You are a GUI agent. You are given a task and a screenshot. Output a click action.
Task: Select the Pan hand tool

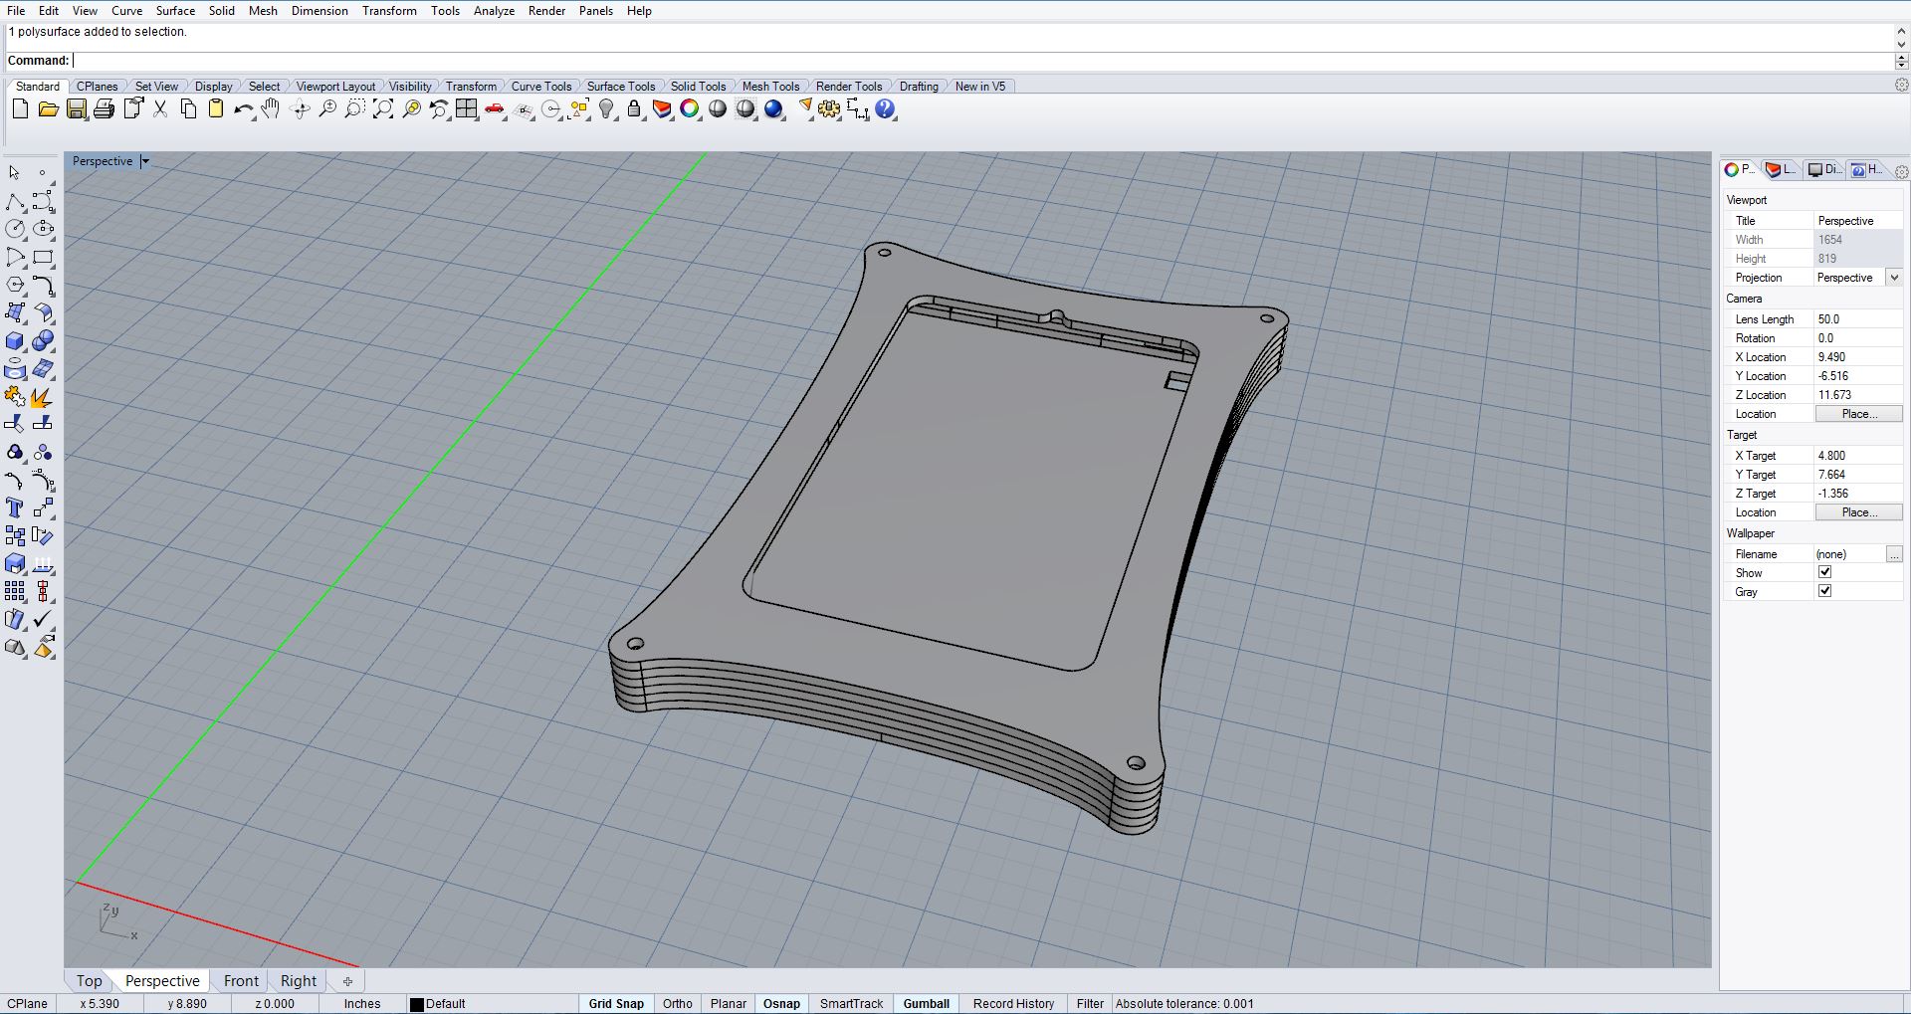point(271,109)
